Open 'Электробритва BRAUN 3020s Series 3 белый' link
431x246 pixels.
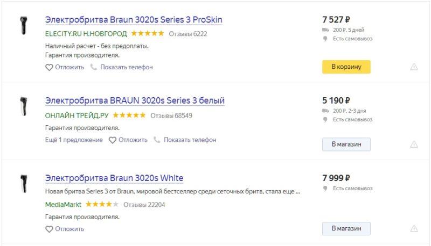[135, 100]
